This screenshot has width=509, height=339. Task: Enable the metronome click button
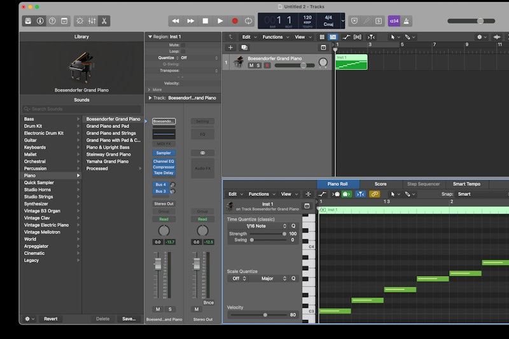406,21
